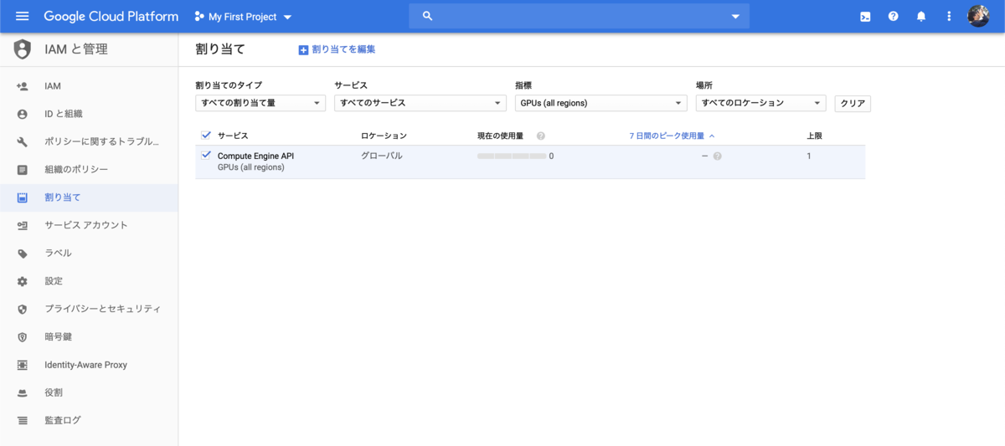Open the hamburger navigation menu
Image resolution: width=1005 pixels, height=446 pixels.
[23, 16]
